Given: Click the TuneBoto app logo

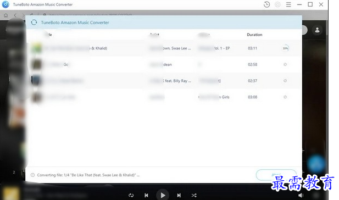Looking at the screenshot, I should click(5, 4).
